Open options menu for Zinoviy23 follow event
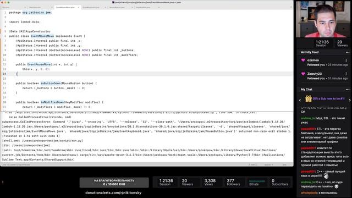Screen dimensions: 352x198 pos(346,74)
